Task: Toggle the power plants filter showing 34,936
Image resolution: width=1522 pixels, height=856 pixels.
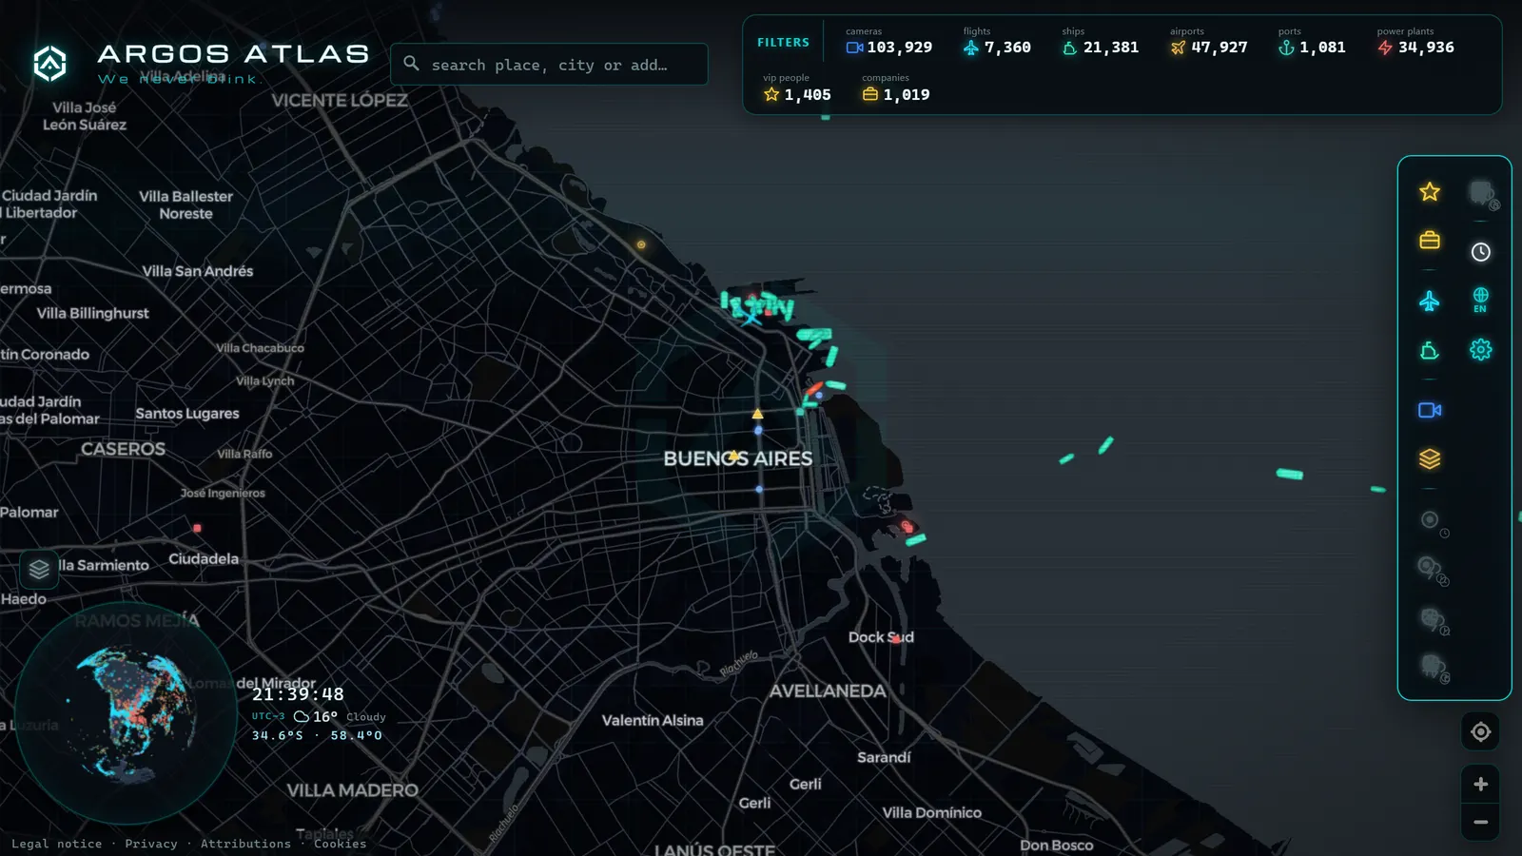Action: 1415,42
